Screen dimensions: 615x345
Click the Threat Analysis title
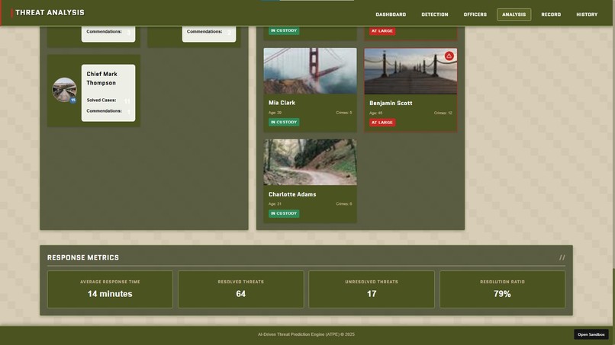tap(50, 12)
